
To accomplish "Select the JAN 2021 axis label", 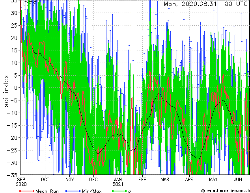I will [118, 182].
